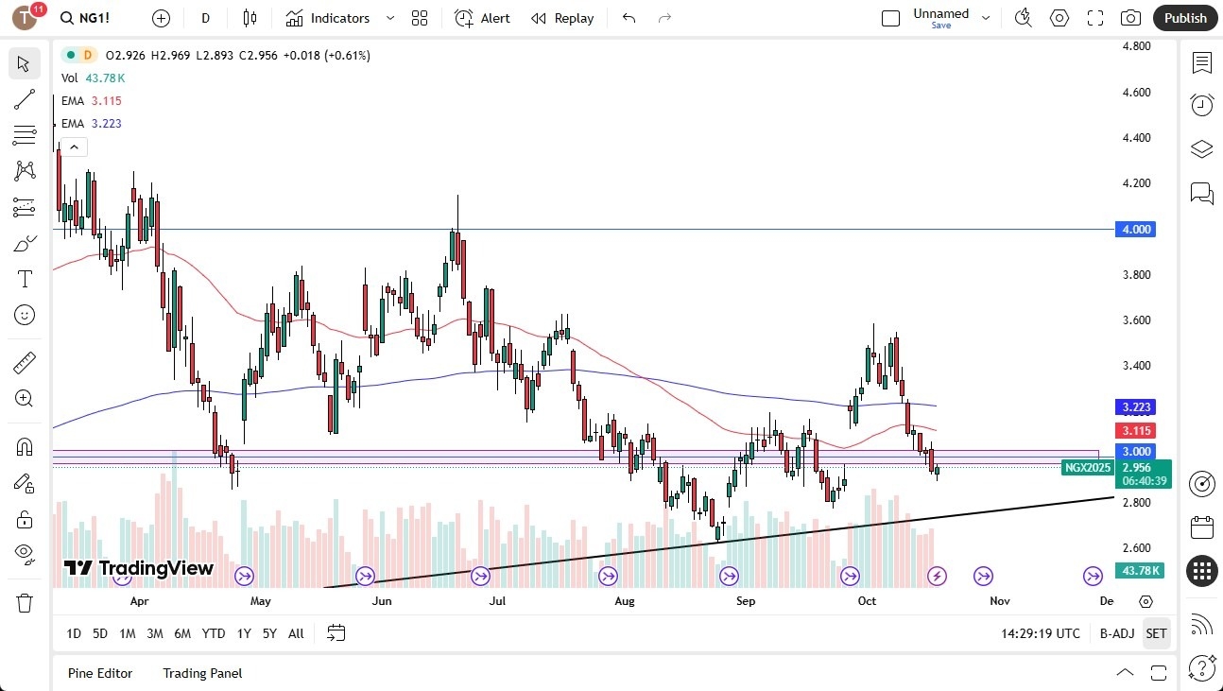This screenshot has height=691, width=1223.
Task: Open the layout save dropdown under Unnamed
Action: [x=986, y=17]
